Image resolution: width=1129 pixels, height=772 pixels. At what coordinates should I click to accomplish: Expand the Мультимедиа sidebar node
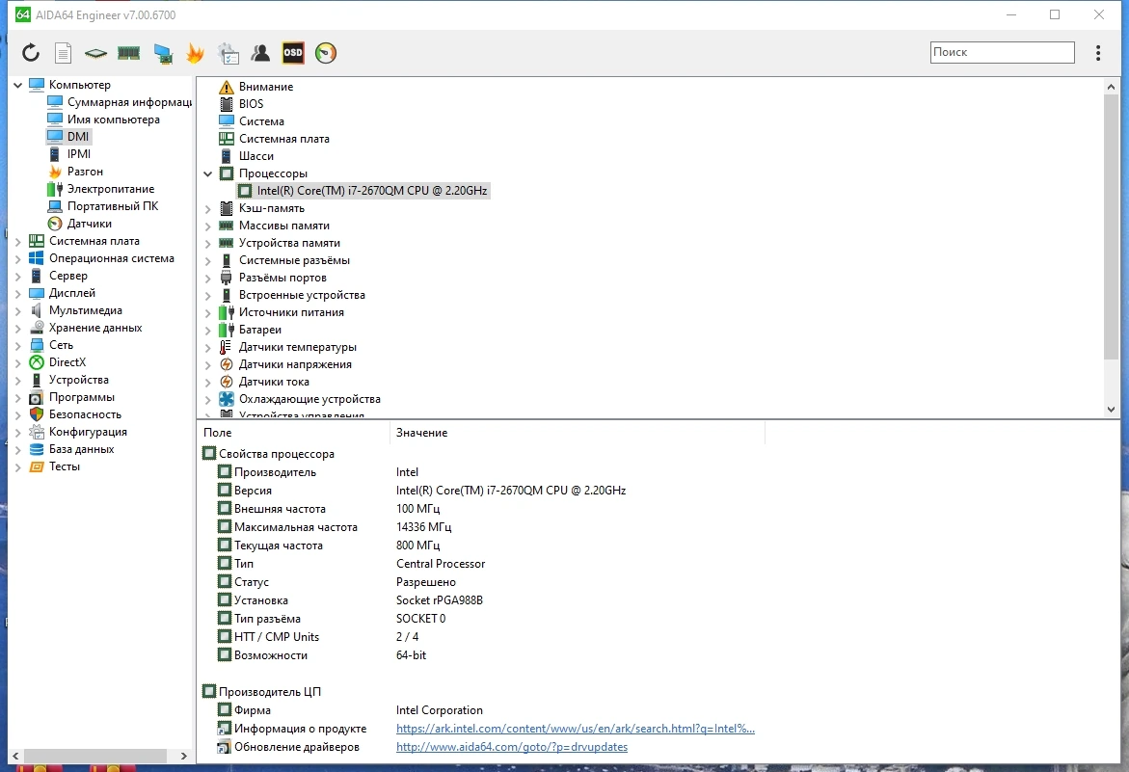18,310
